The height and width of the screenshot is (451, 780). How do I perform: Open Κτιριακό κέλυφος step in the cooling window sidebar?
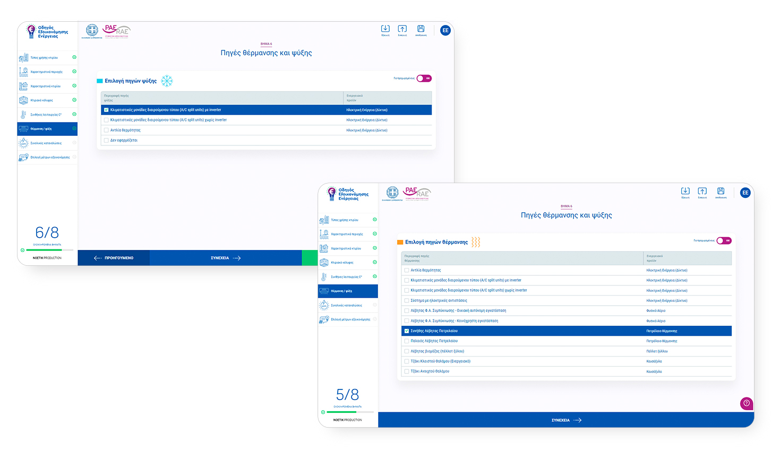coord(42,100)
